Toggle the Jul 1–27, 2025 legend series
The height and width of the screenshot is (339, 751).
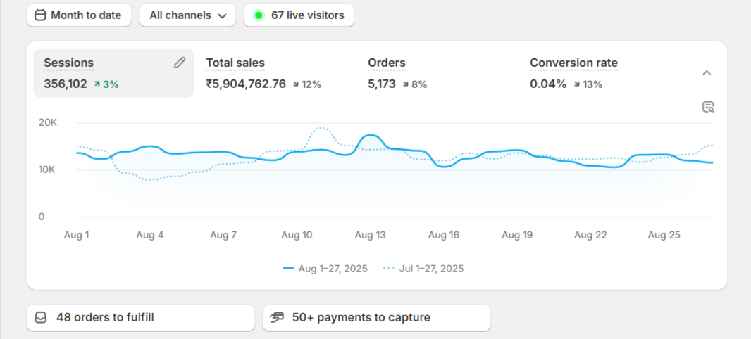[x=423, y=269]
